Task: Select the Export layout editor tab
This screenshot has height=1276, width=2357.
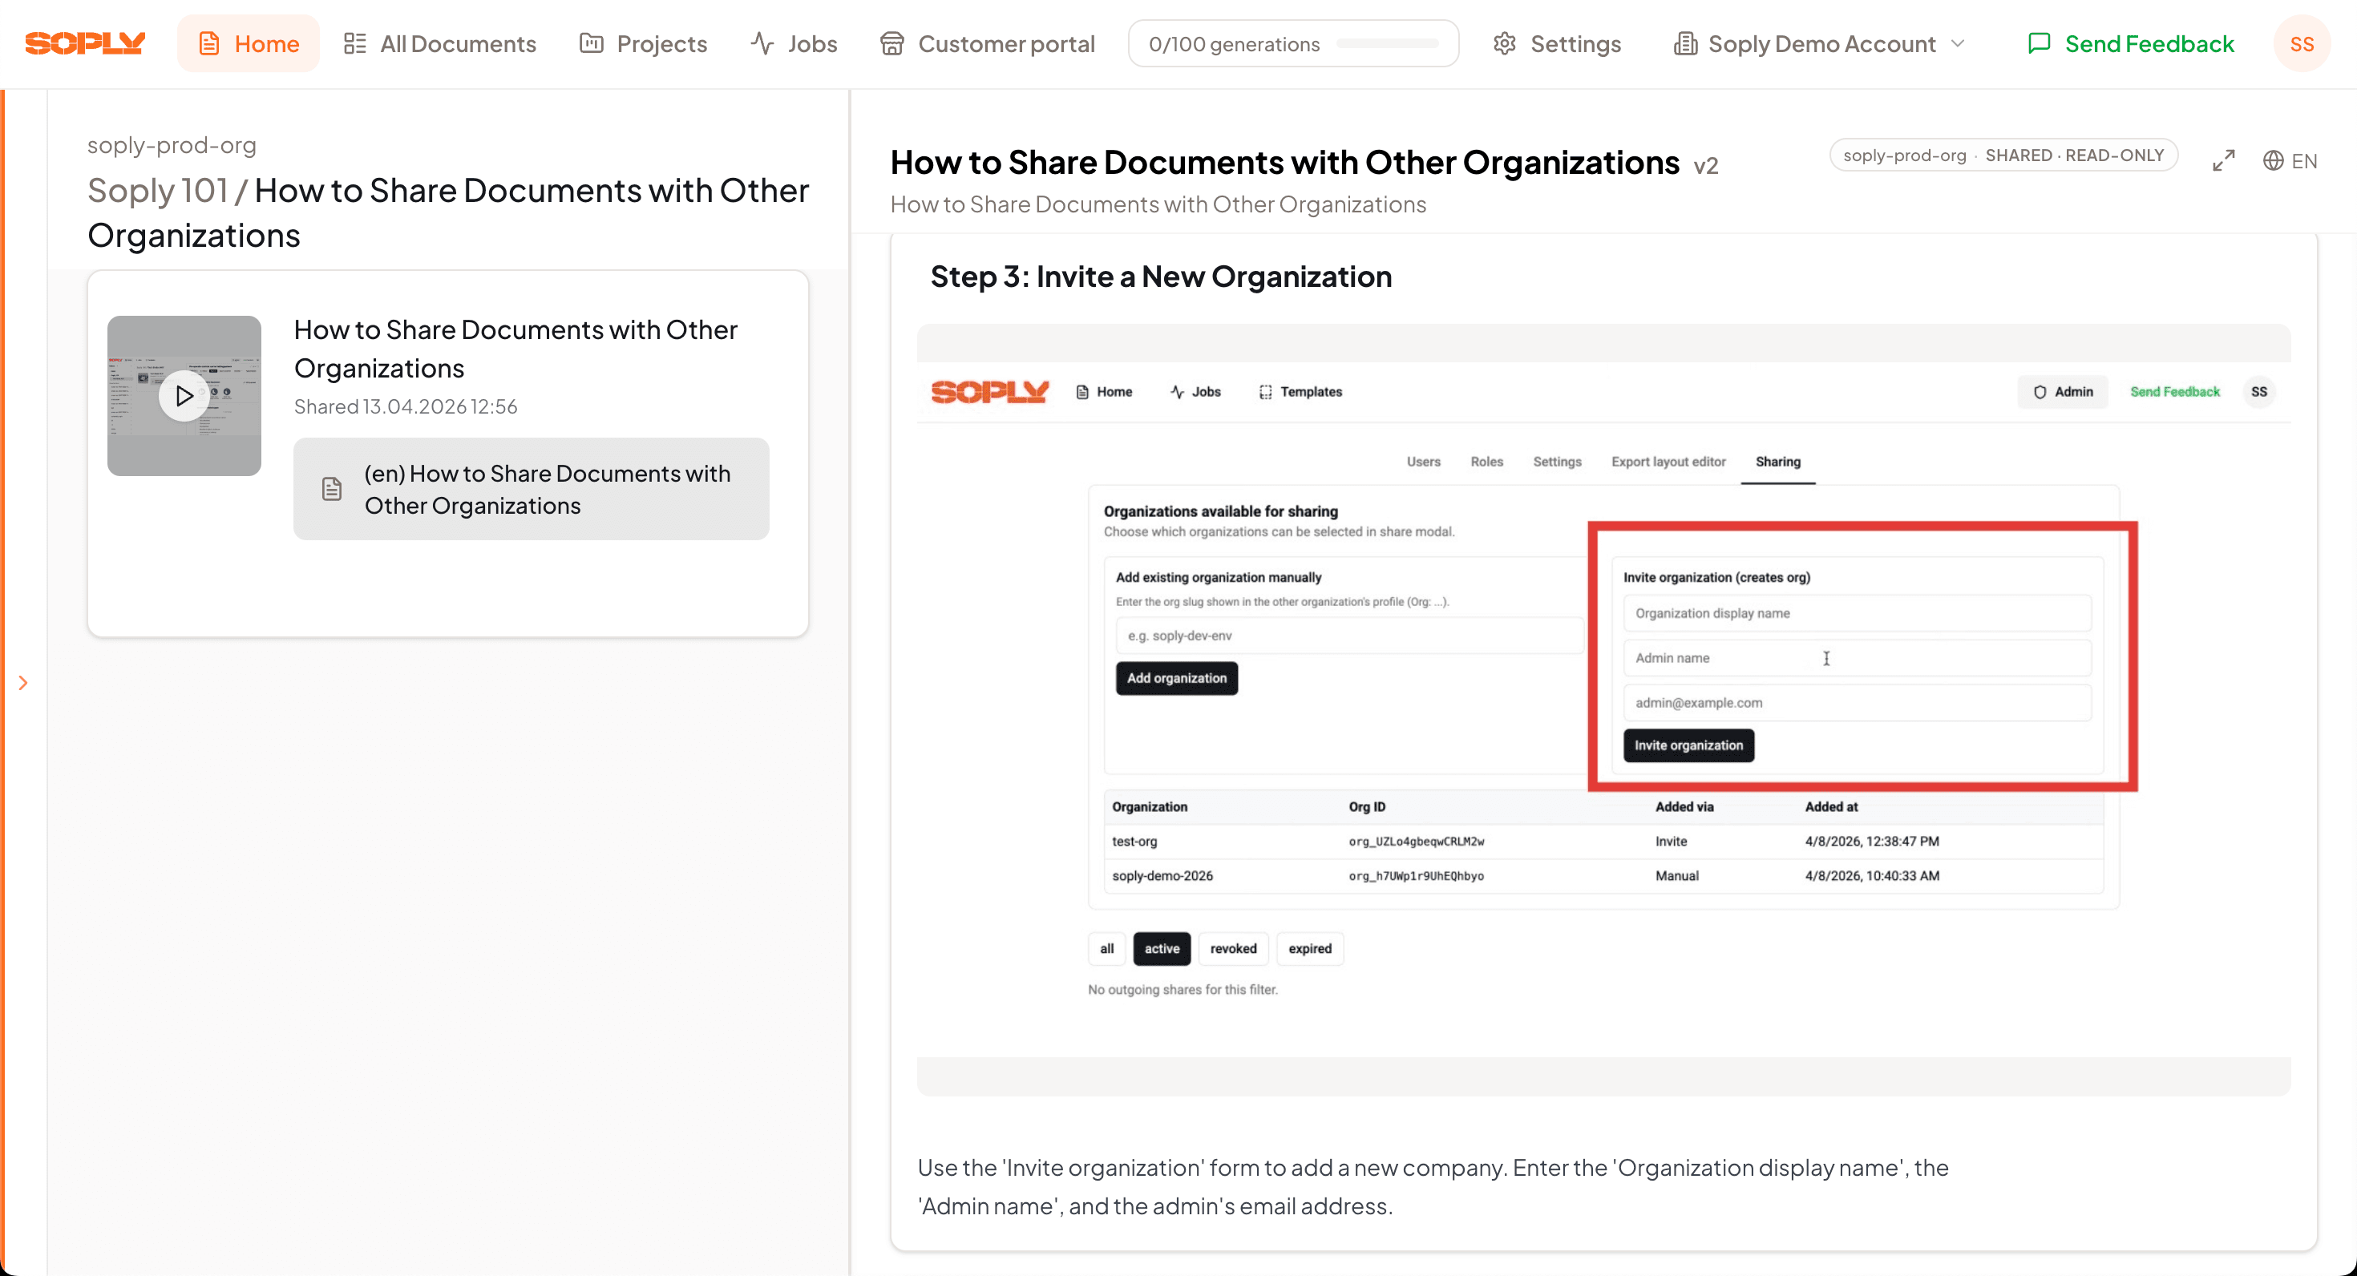Action: [x=1668, y=461]
